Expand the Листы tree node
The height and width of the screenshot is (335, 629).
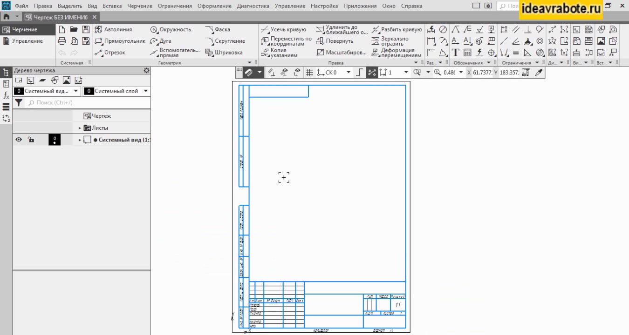pos(80,128)
